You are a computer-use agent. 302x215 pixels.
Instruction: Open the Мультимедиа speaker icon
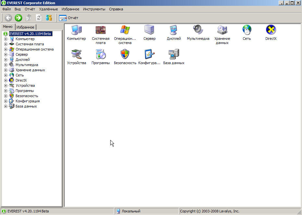(198, 30)
